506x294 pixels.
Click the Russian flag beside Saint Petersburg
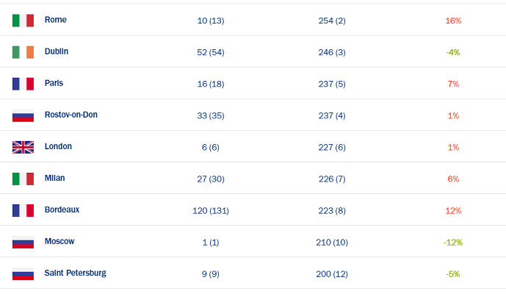coord(23,273)
